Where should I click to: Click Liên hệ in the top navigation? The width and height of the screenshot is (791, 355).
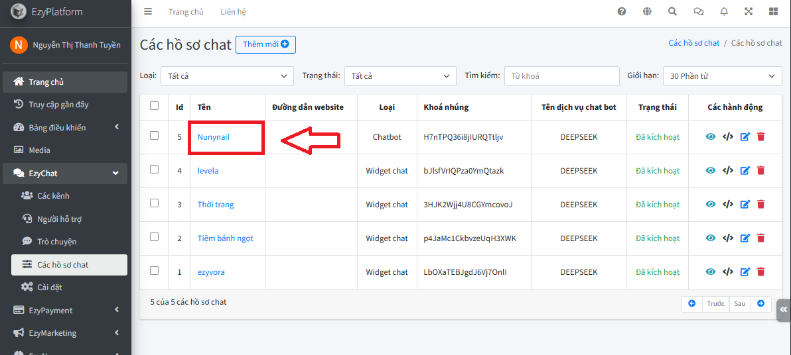pos(233,12)
